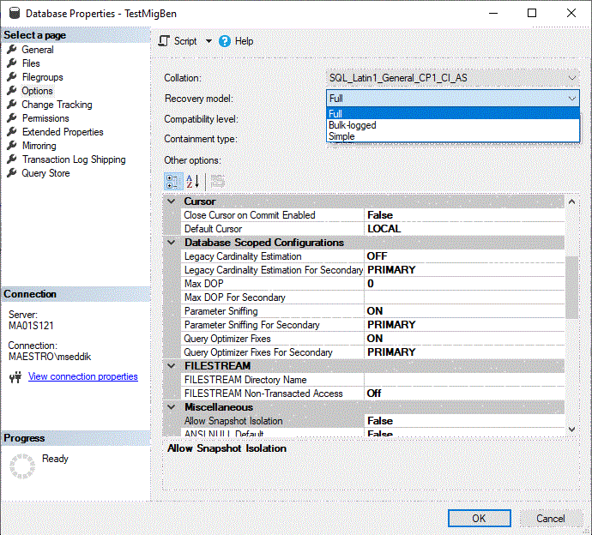The width and height of the screenshot is (592, 535).
Task: Click the wrench icon beside Options
Action: 12,91
